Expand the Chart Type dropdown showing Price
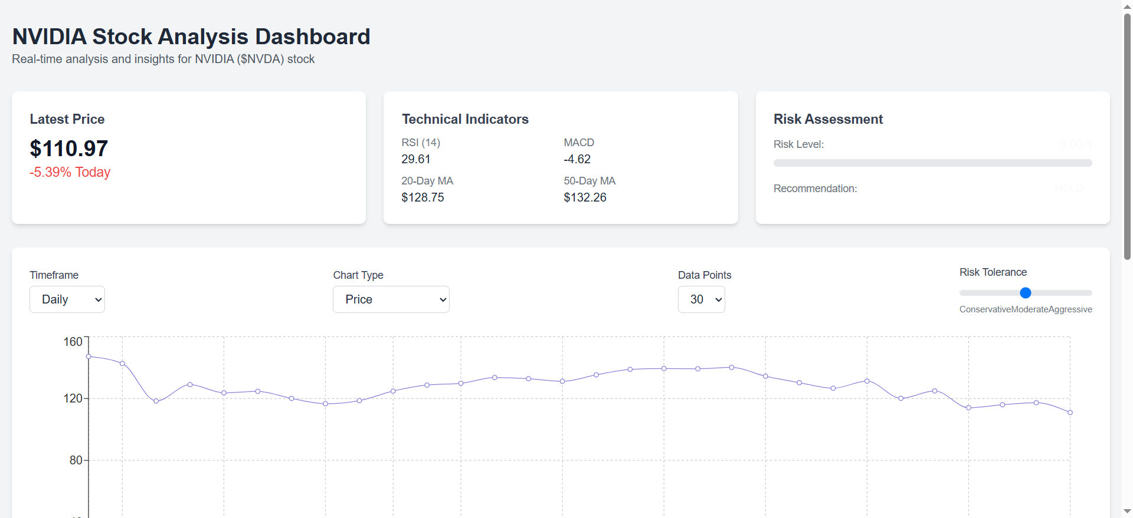Image resolution: width=1133 pixels, height=518 pixels. coord(391,299)
